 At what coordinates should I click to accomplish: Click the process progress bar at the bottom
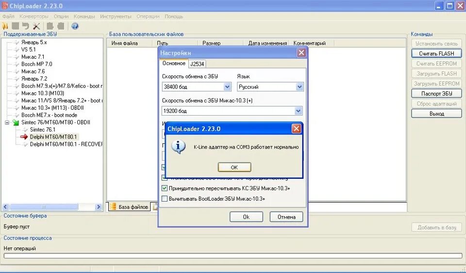coord(233,256)
